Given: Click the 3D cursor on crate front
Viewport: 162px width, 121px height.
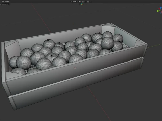Looking at the screenshot, I should 75,68.
